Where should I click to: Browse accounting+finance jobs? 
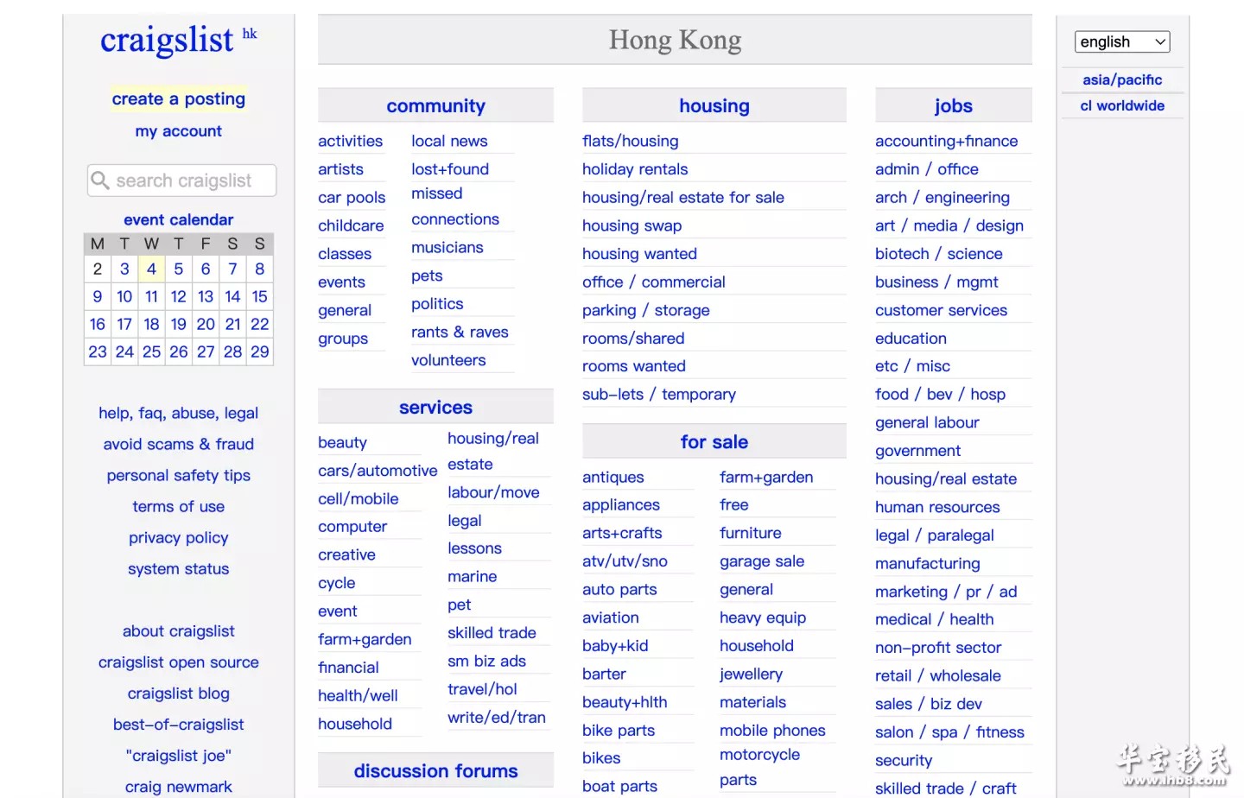pos(947,141)
